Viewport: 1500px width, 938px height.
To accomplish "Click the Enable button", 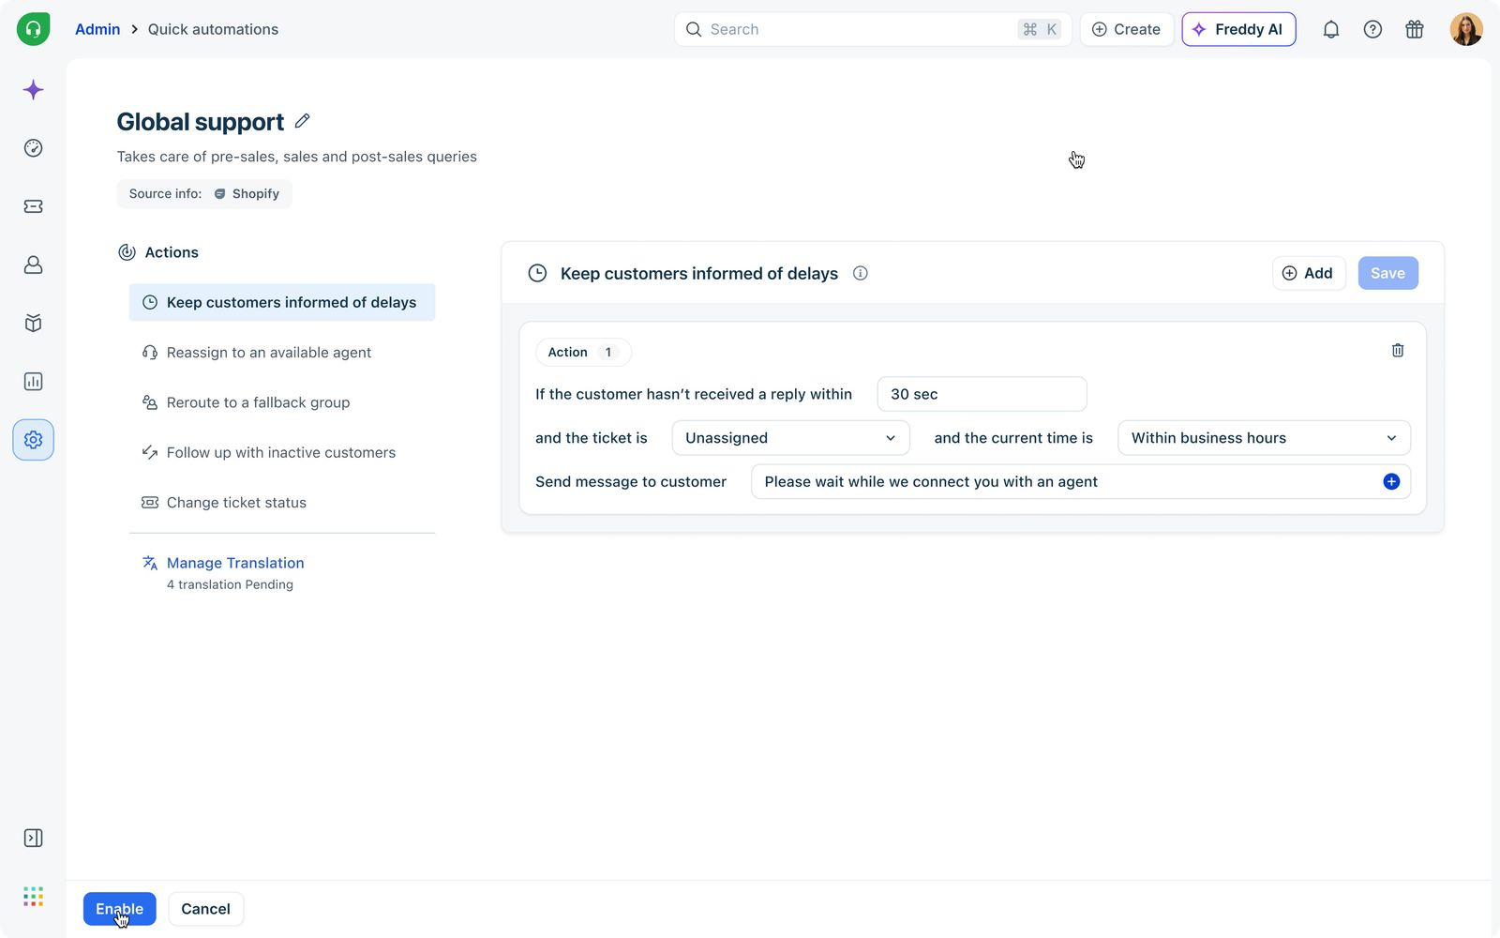I will pyautogui.click(x=119, y=909).
